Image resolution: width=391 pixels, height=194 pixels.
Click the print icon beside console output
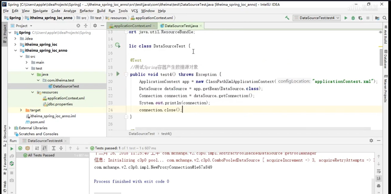379,186
